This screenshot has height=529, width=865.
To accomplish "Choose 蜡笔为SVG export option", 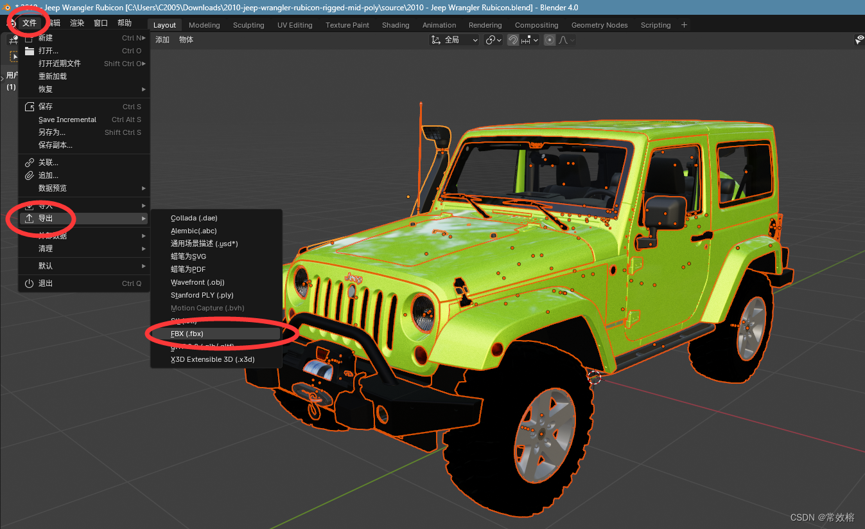I will coord(216,256).
